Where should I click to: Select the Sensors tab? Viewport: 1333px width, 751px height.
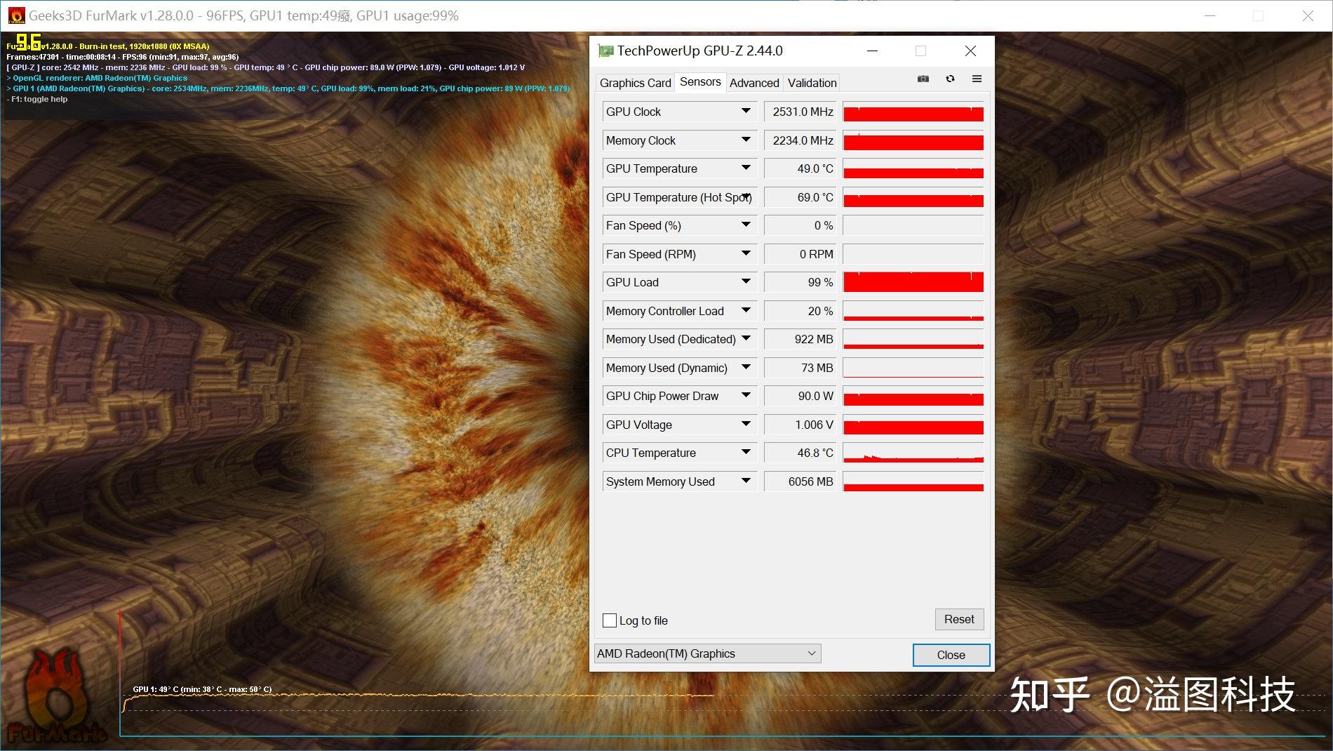tap(700, 81)
